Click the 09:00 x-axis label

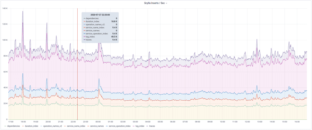[210, 122]
